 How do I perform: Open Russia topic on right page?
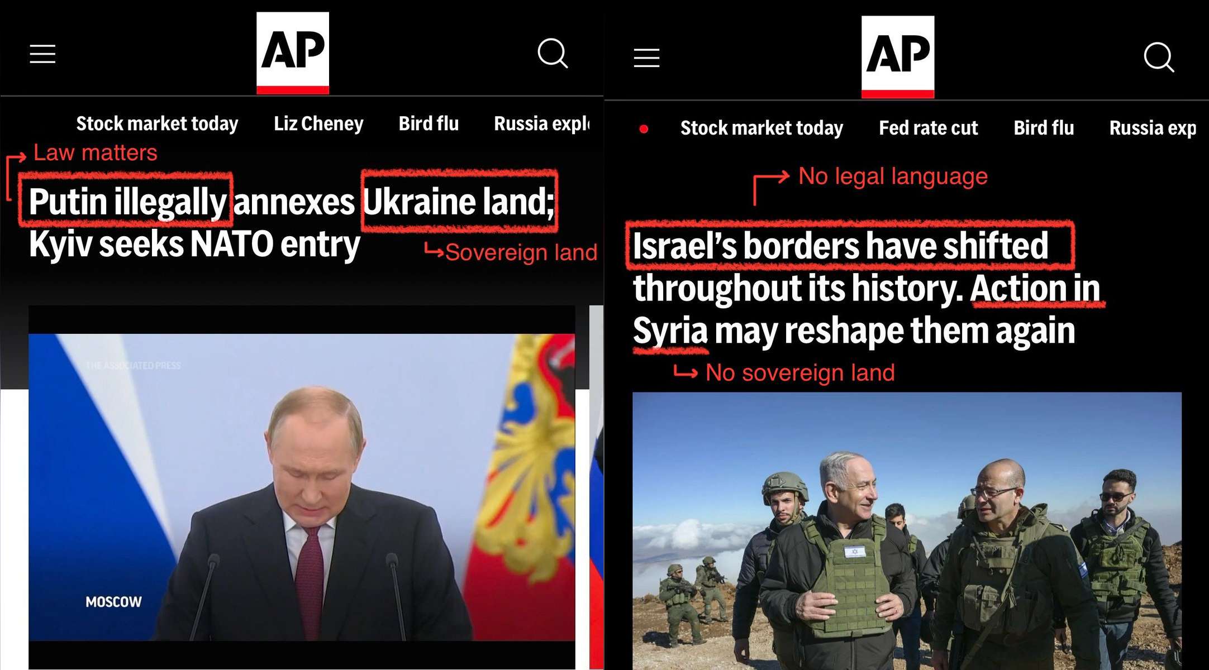[x=1153, y=128]
